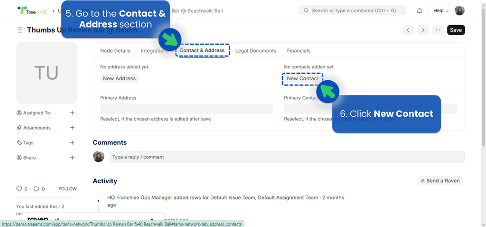
Task: Add an assignee with Assigned To plus
Action: click(x=72, y=113)
